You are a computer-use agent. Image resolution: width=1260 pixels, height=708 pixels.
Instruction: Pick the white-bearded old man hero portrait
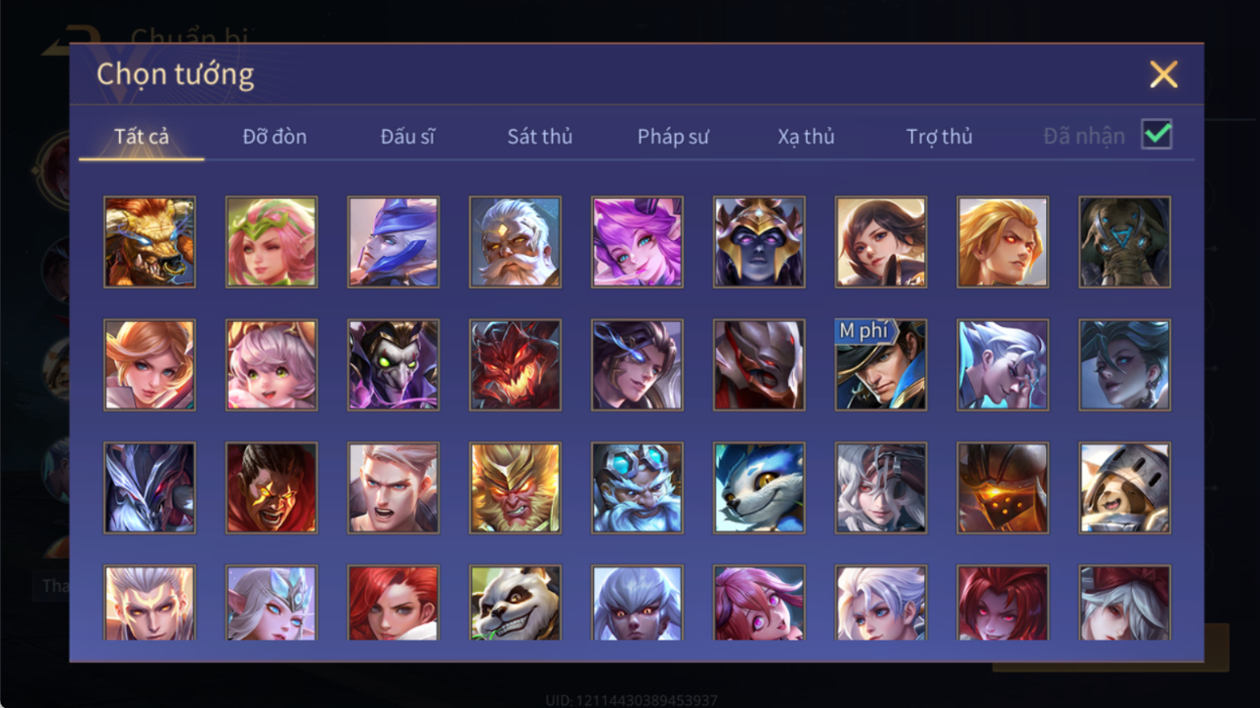point(515,242)
